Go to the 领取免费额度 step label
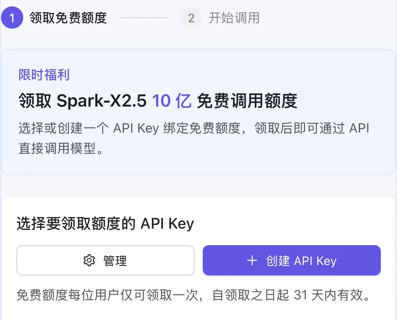Screen dimensions: 397x320 pos(68,18)
